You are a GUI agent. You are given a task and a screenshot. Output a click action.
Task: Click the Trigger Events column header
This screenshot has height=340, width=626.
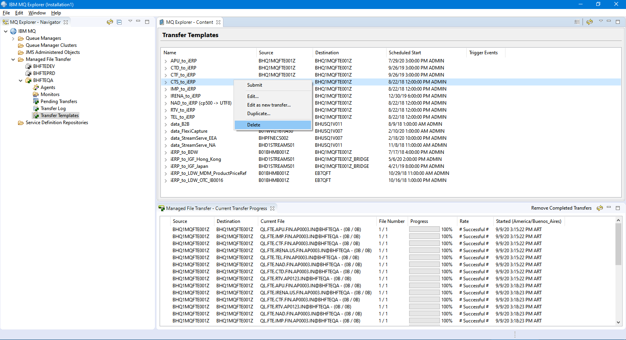pos(486,53)
